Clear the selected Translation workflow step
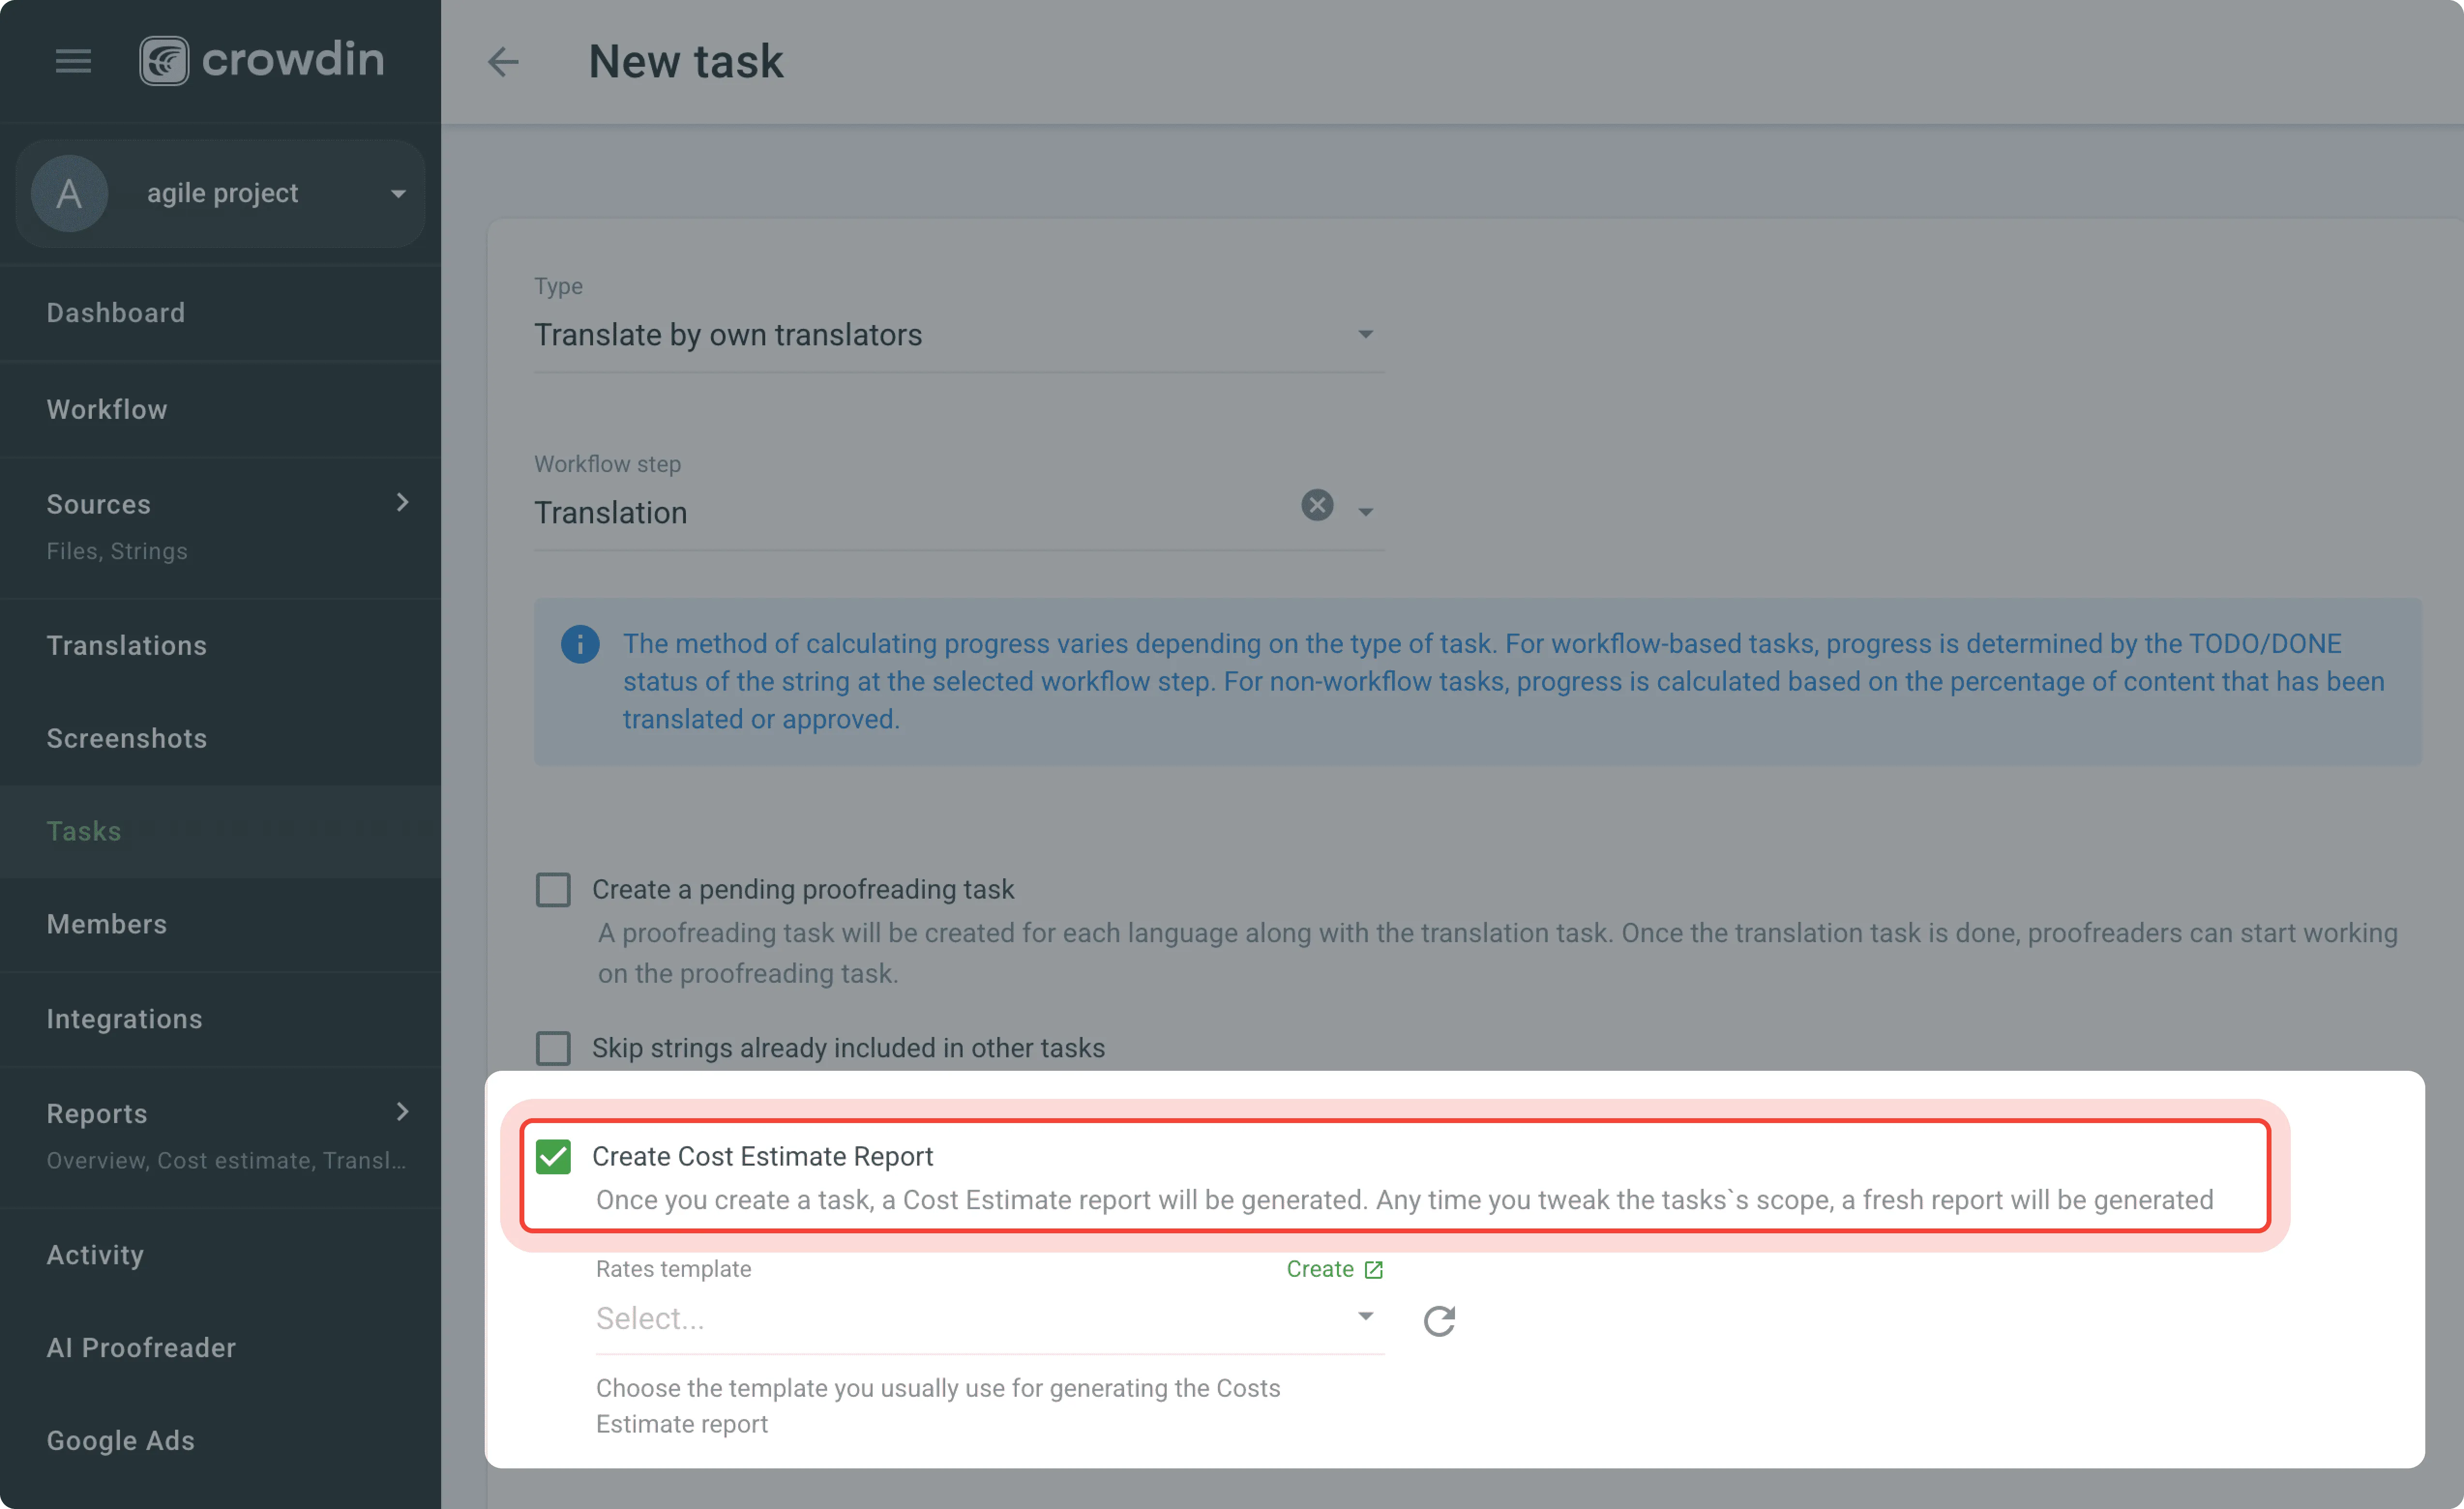This screenshot has height=1509, width=2464. click(x=1316, y=505)
